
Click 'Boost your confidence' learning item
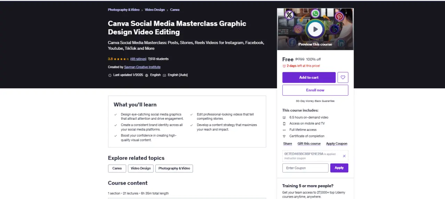(148, 138)
